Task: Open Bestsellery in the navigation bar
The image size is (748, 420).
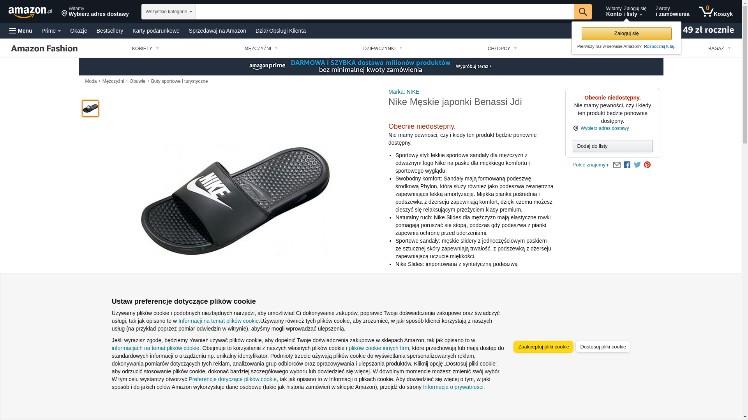Action: tap(110, 31)
